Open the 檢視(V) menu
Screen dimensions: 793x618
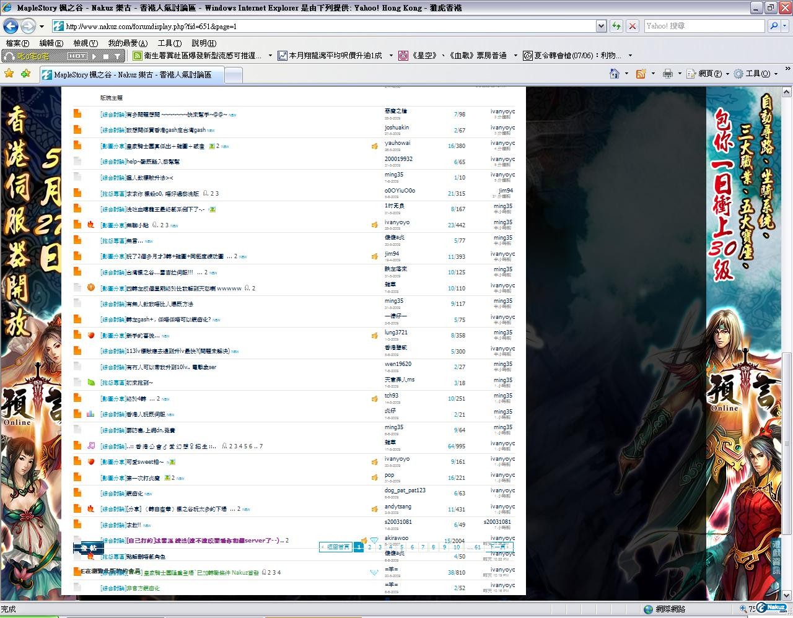(85, 43)
